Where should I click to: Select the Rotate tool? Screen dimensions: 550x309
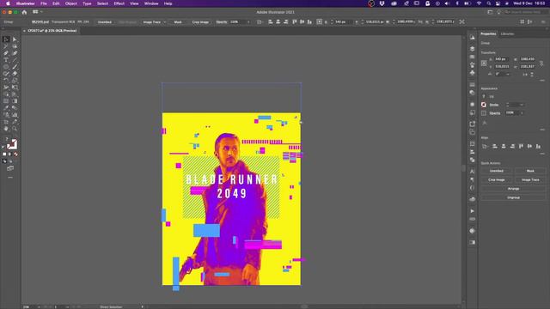coord(6,81)
